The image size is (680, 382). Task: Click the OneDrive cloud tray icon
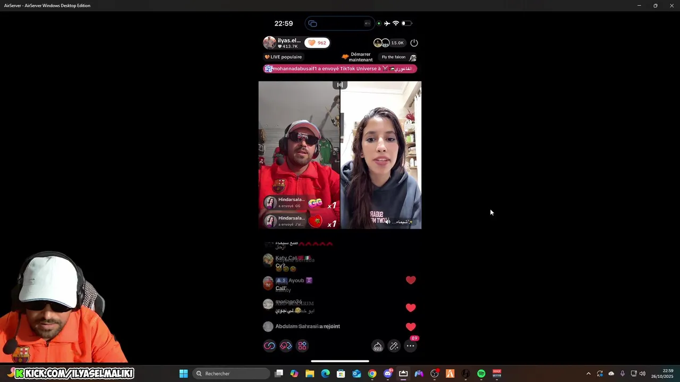(x=611, y=374)
